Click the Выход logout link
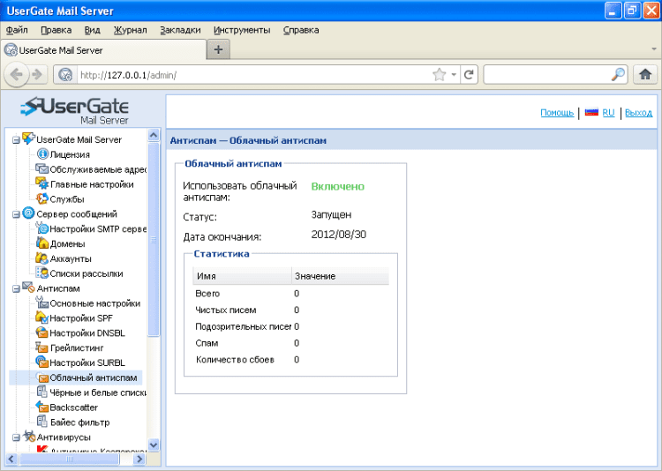The height and width of the screenshot is (471, 662). point(638,113)
